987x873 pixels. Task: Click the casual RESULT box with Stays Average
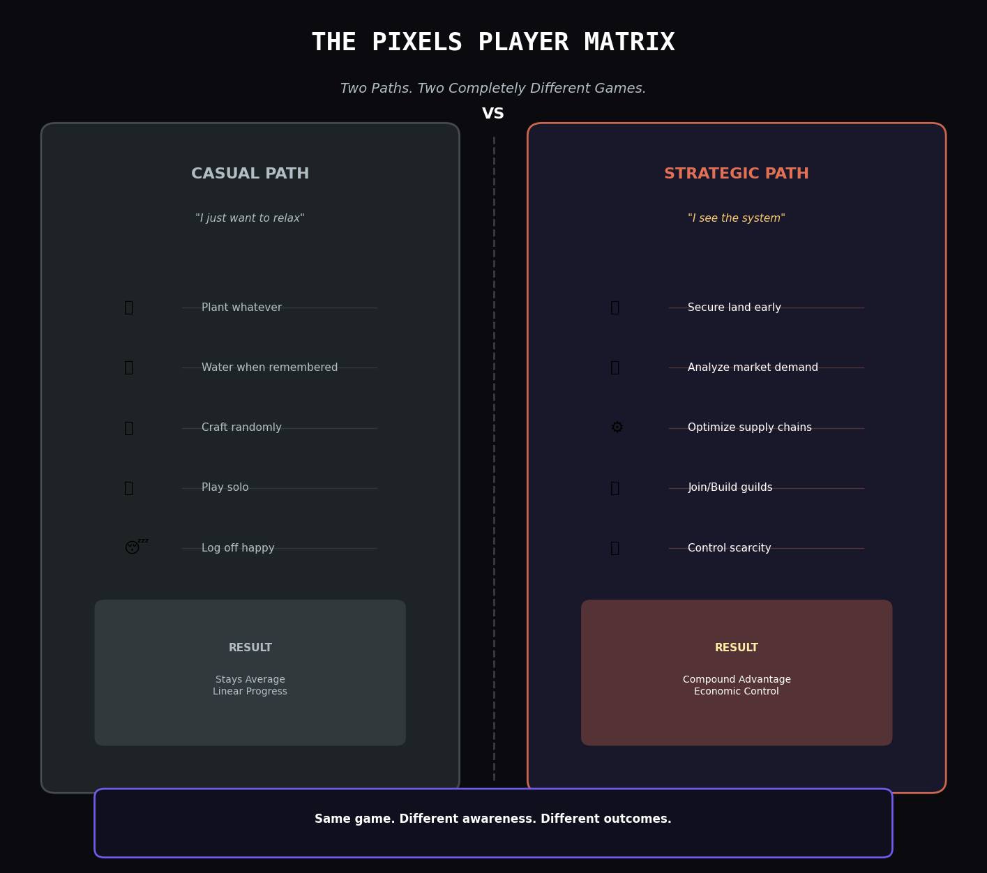coord(250,673)
